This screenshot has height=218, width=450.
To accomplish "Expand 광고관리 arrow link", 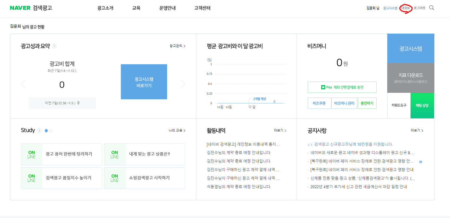I will point(177,46).
